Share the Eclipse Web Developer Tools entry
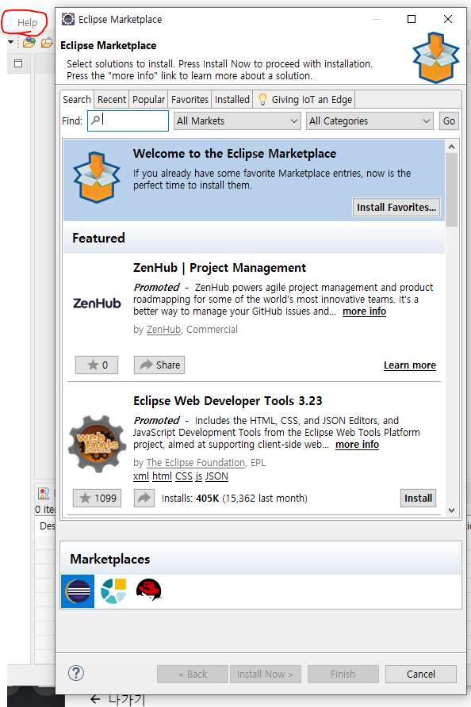Viewport: 471px width, 707px height. [144, 499]
